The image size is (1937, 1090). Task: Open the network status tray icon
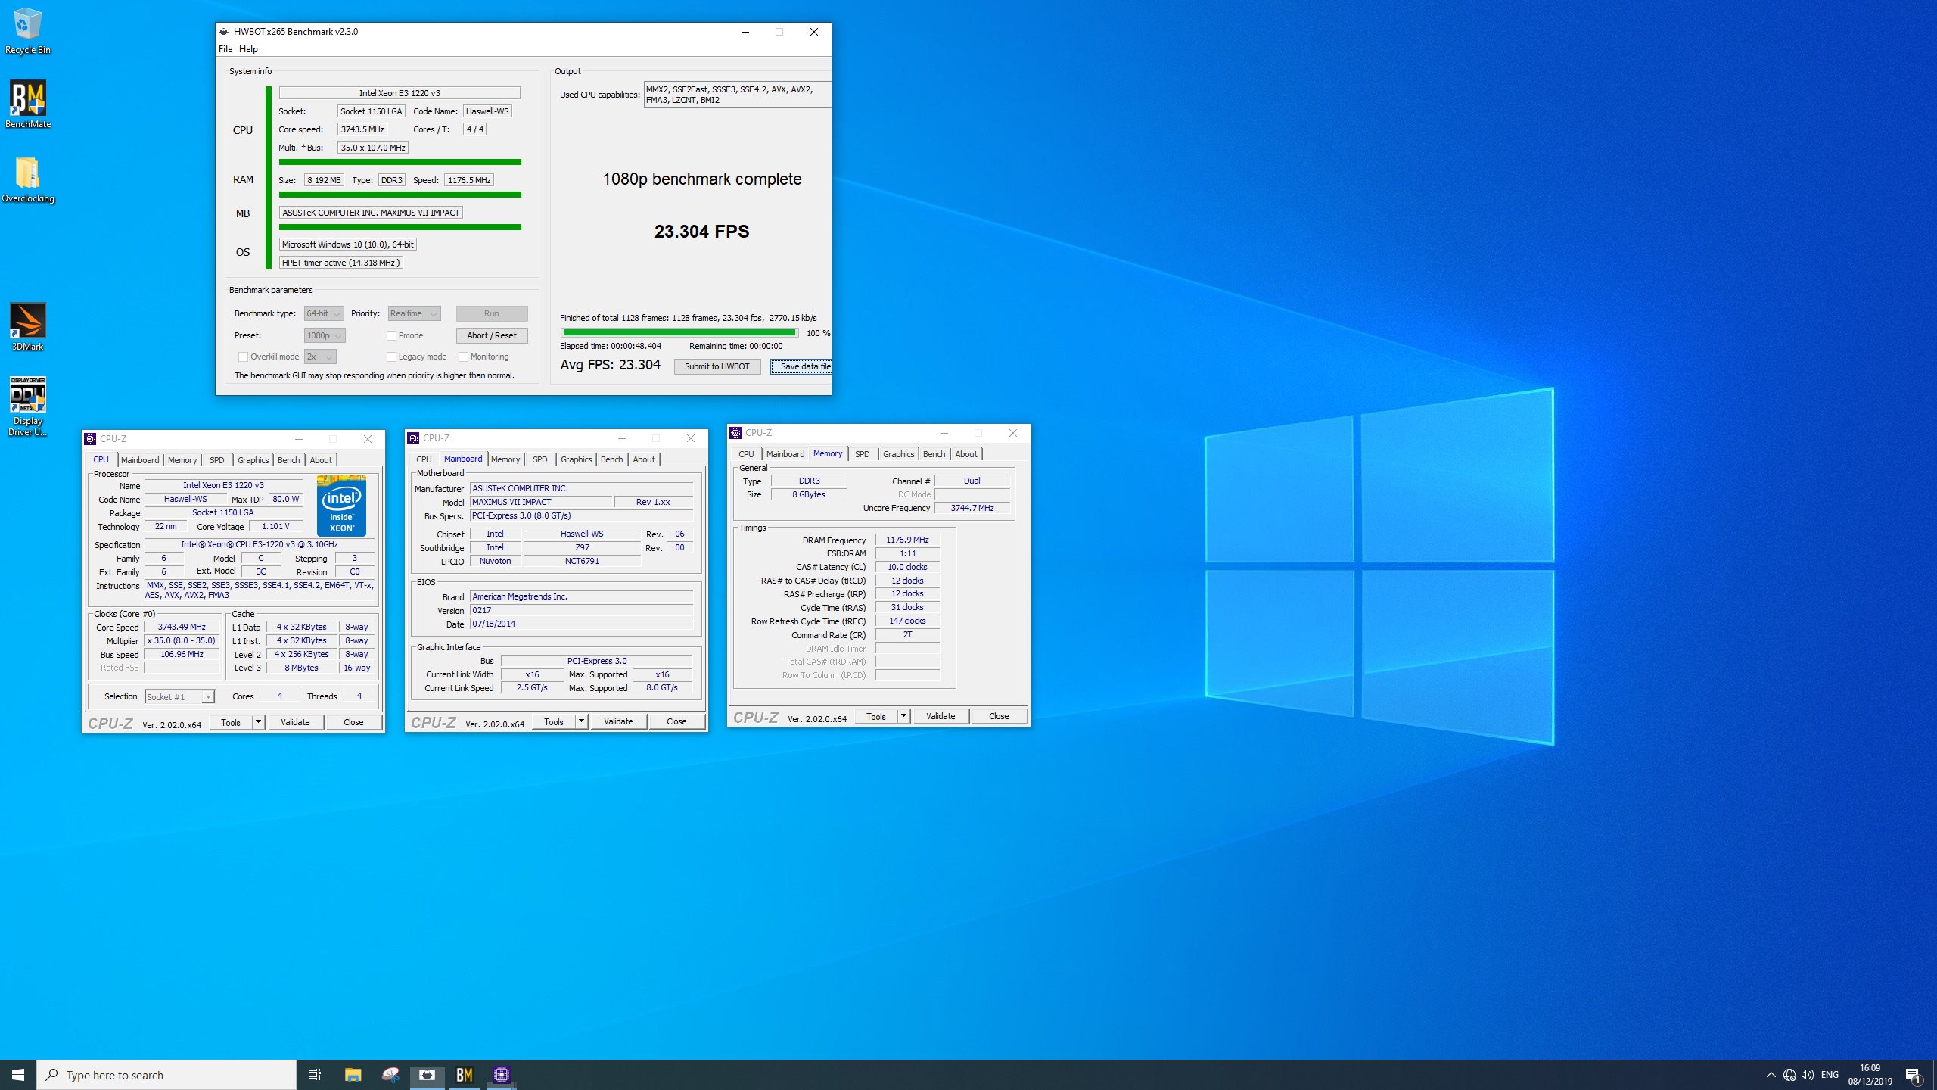(1789, 1075)
